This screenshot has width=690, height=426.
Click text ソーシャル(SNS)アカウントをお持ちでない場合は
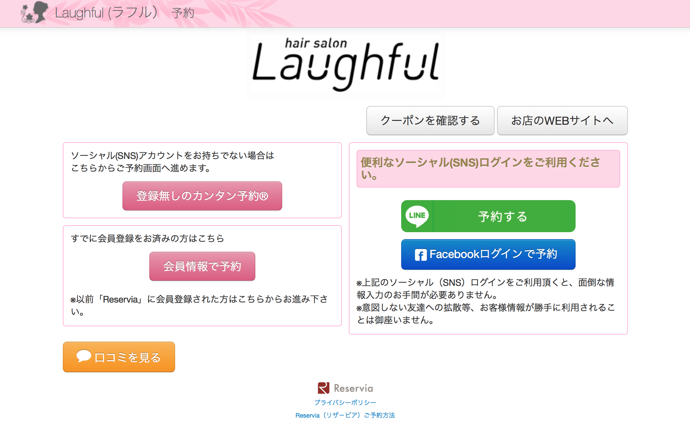[x=173, y=155]
